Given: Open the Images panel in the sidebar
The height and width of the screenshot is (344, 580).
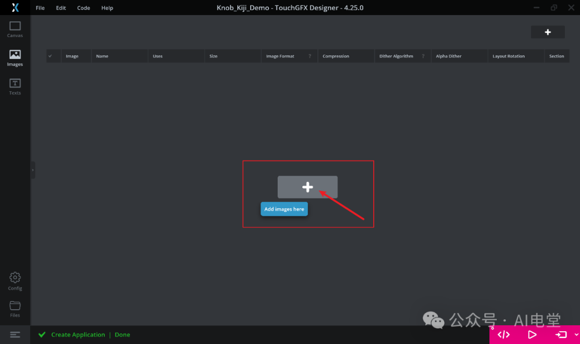Looking at the screenshot, I should [x=15, y=58].
